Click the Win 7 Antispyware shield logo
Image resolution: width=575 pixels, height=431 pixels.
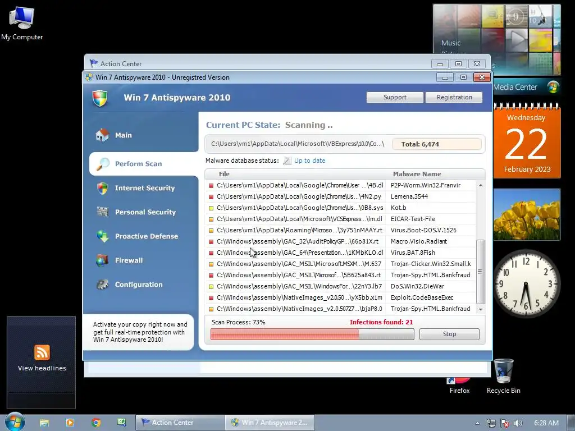click(100, 98)
